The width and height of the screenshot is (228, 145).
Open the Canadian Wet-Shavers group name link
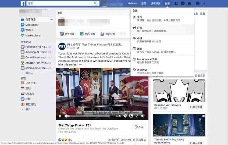tap(168, 105)
